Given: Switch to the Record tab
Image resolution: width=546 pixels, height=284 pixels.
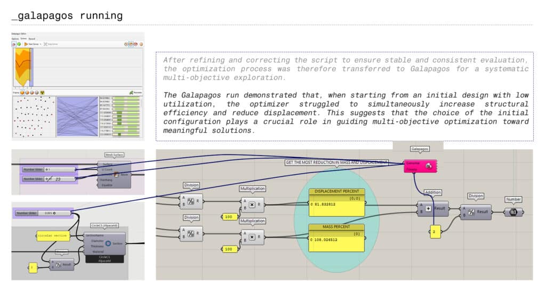Looking at the screenshot, I should tap(32, 38).
